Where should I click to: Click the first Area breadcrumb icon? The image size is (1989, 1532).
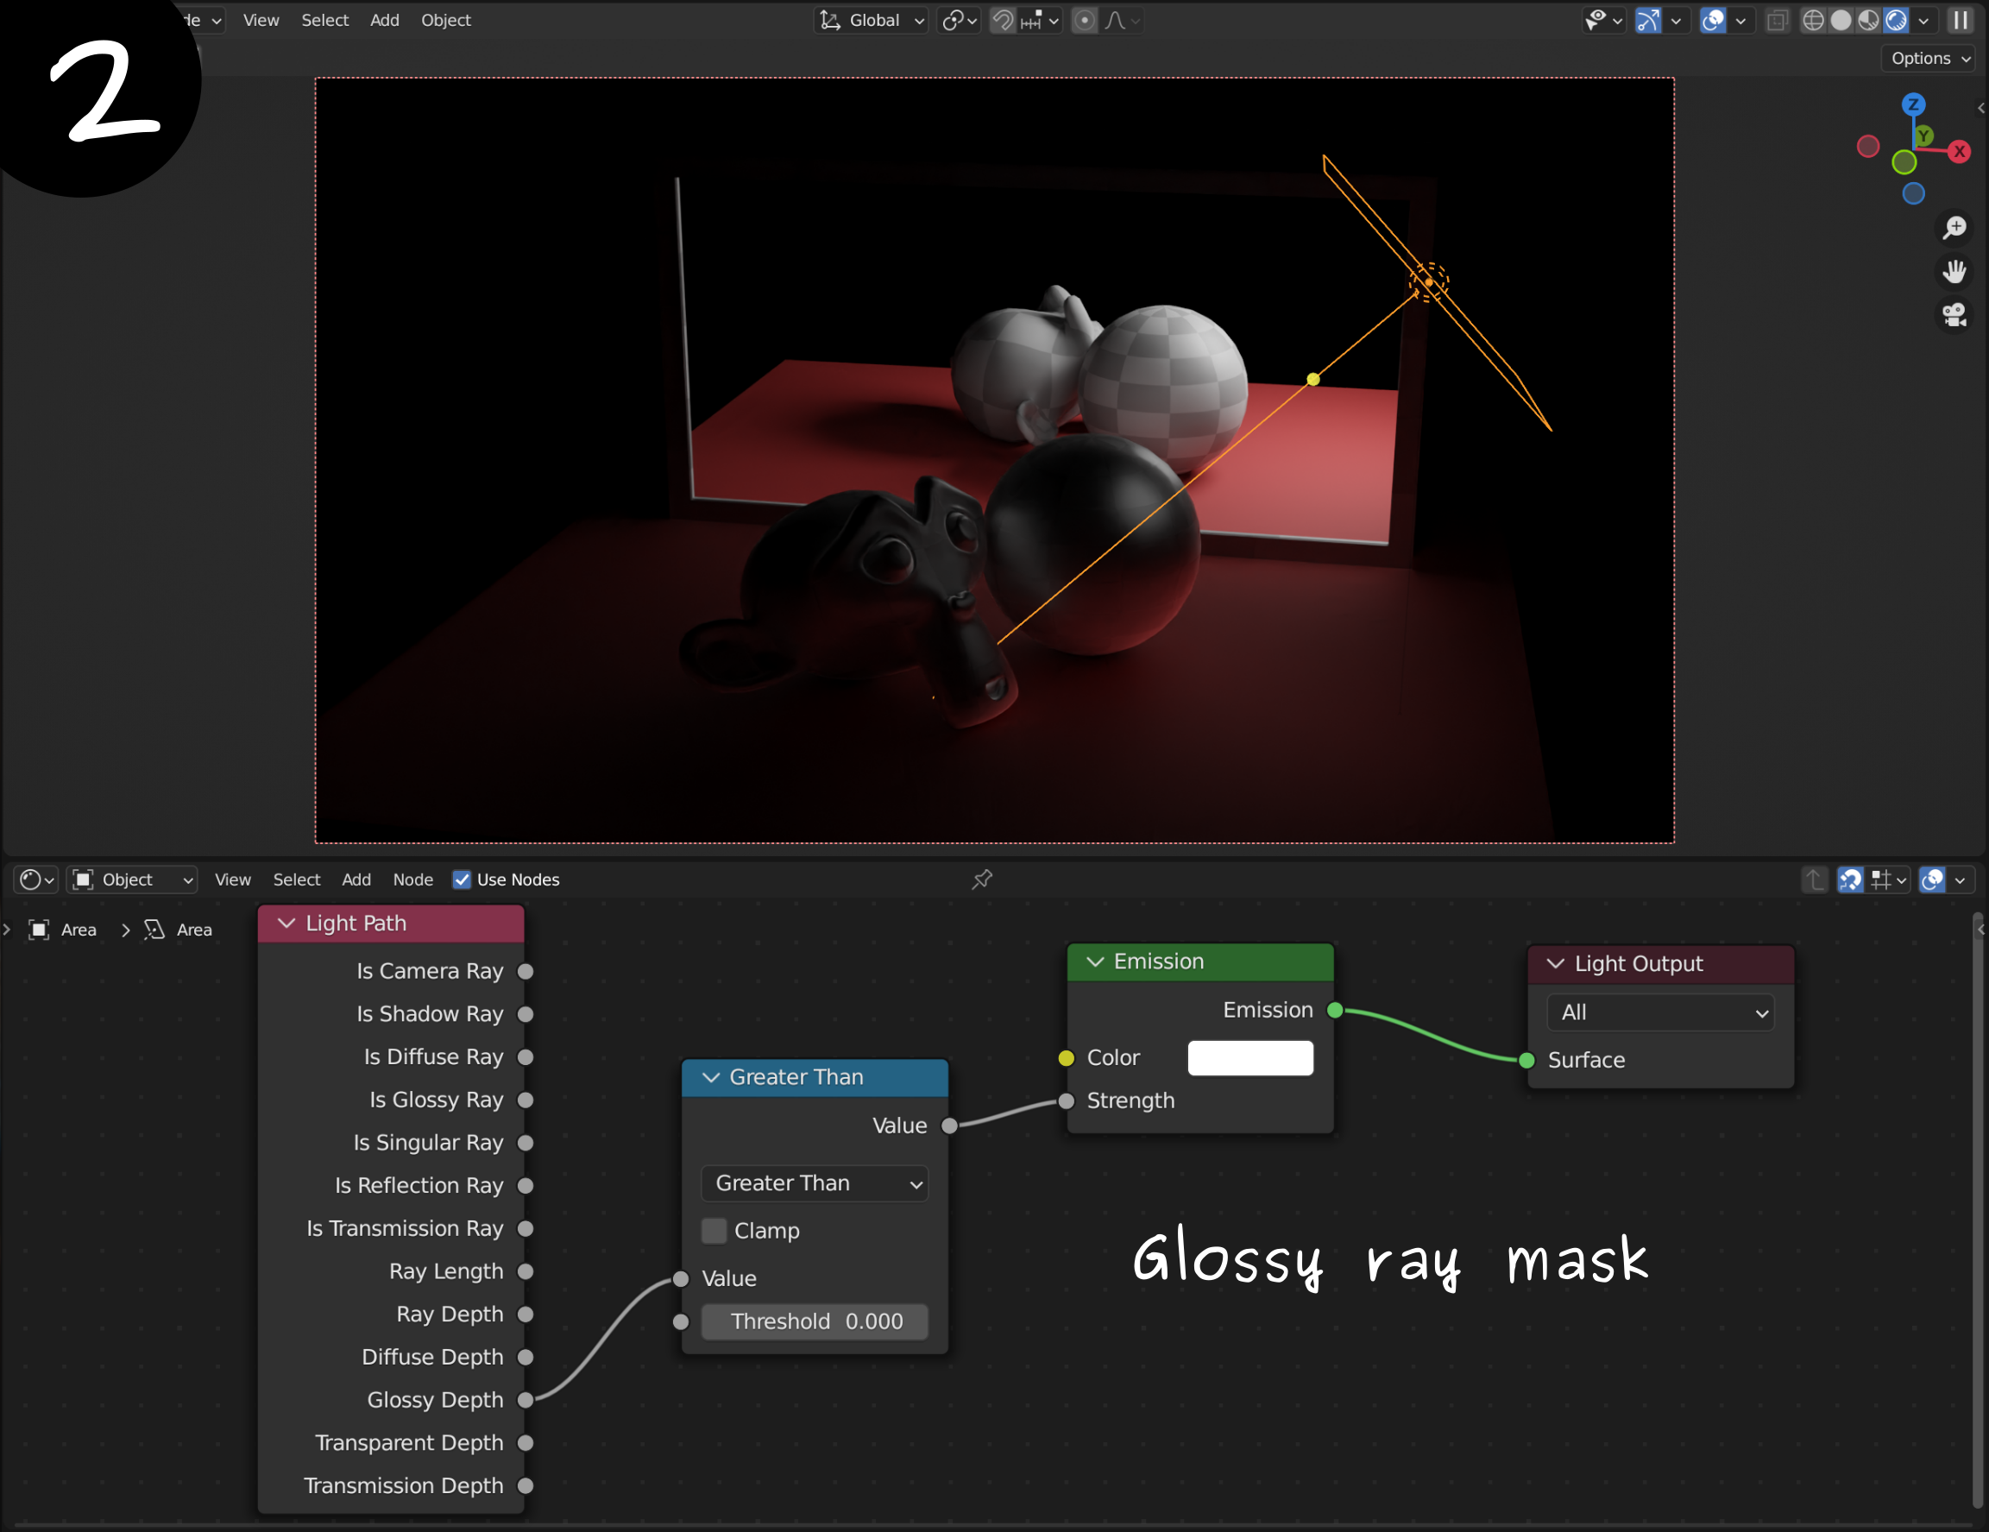pyautogui.click(x=38, y=929)
